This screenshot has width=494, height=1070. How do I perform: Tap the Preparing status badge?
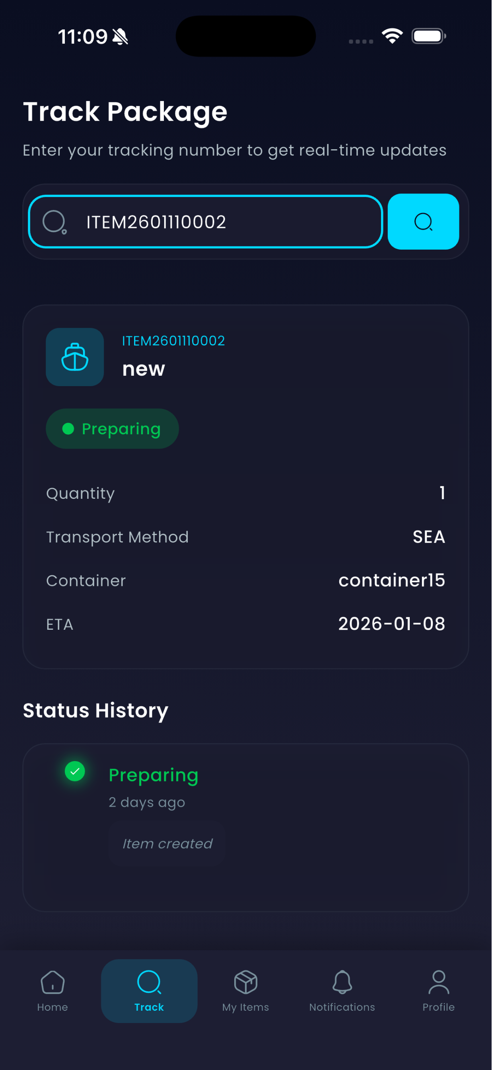112,429
